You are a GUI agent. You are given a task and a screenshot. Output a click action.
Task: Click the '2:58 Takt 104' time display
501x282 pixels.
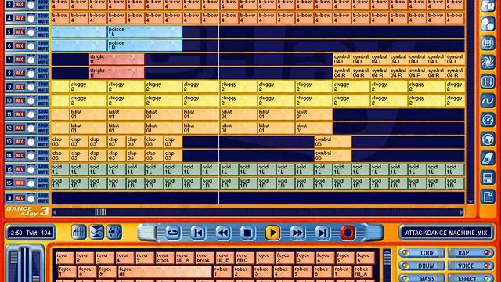(x=31, y=233)
